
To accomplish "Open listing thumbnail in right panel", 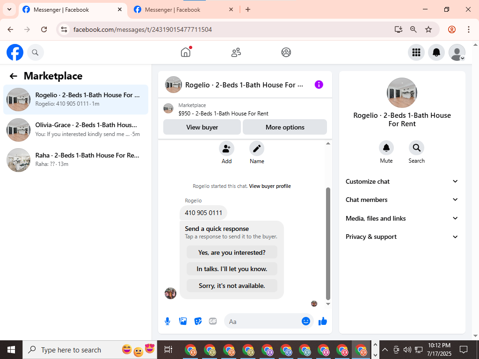I will 402,93.
